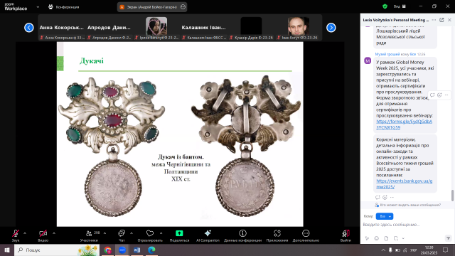The width and height of the screenshot is (455, 256).
Task: Open chat panel more options ellipsis
Action: pos(434,20)
